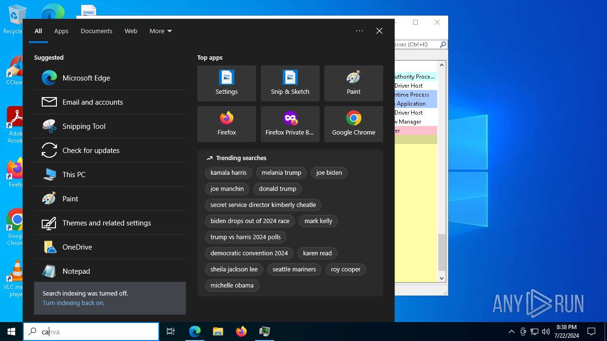Launch Google Chrome tile
Viewport: 607px width, 341px height.
click(x=354, y=124)
